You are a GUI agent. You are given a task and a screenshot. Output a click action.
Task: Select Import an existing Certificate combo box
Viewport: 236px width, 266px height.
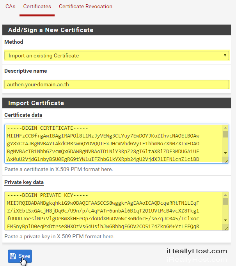tap(117, 55)
